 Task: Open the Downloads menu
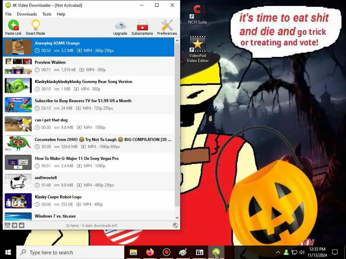(27, 14)
